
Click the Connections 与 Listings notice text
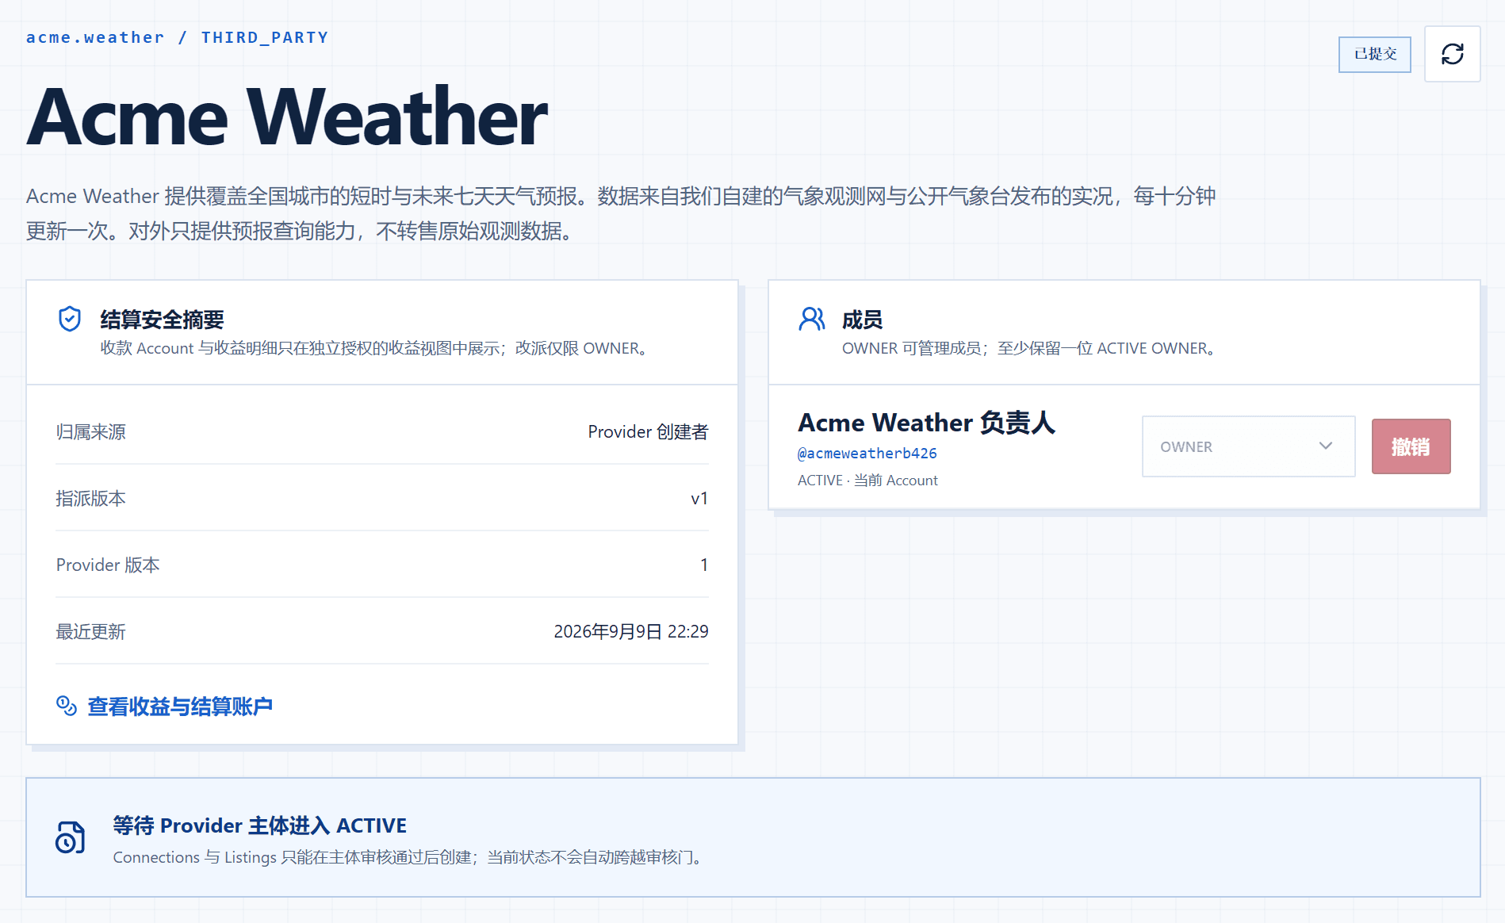(409, 857)
